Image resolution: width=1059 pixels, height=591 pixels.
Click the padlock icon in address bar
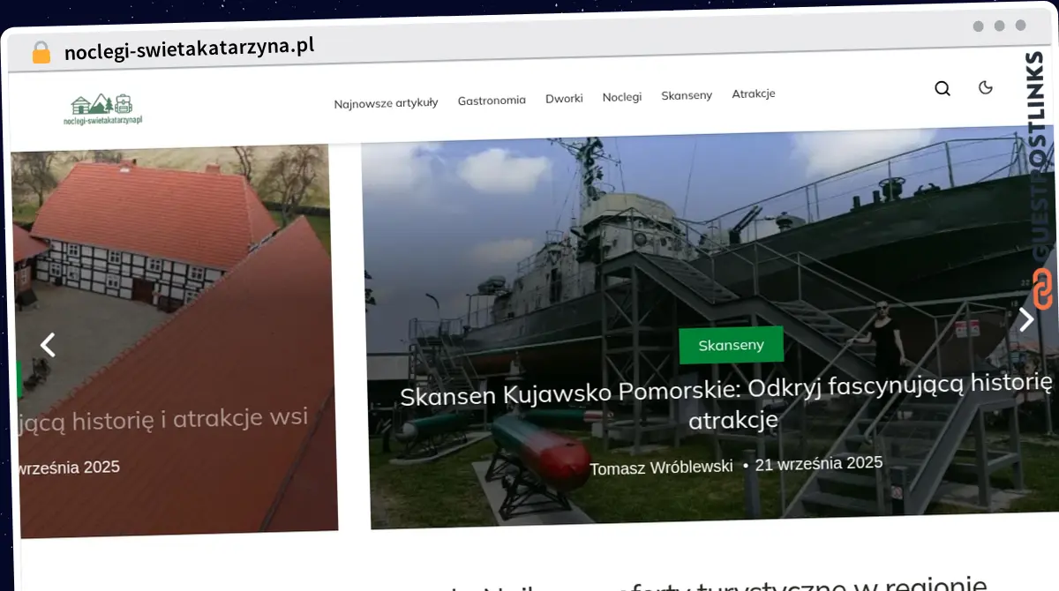(41, 53)
